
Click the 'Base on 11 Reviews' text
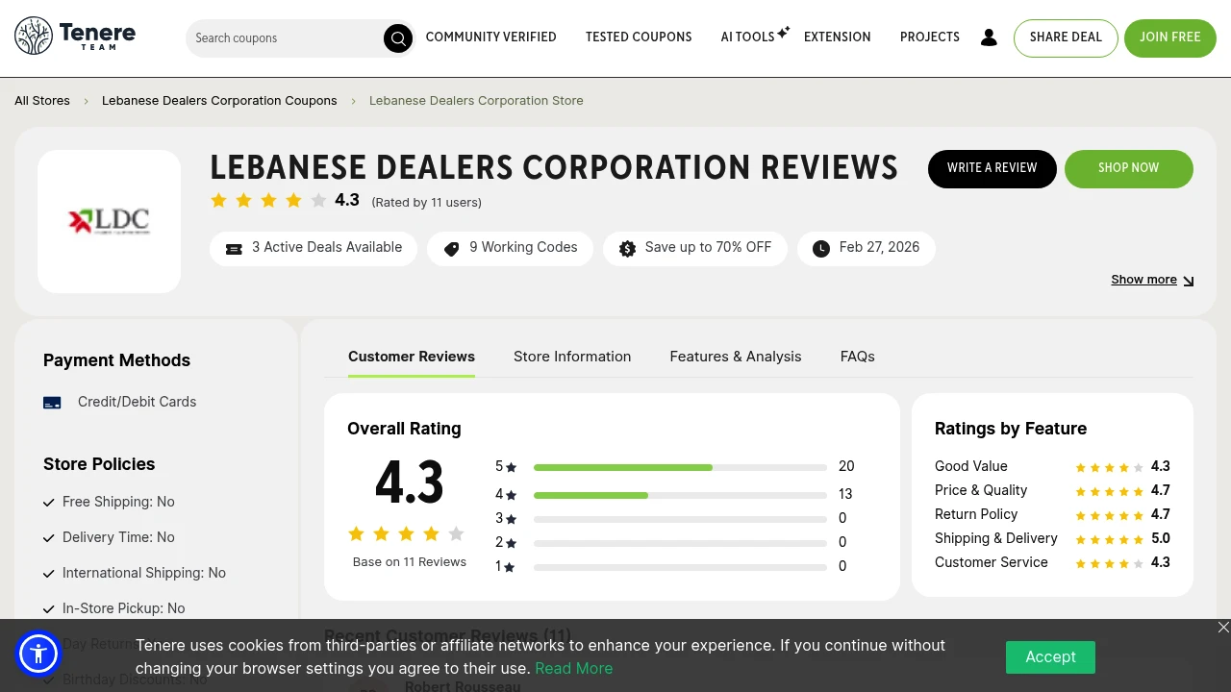(410, 562)
